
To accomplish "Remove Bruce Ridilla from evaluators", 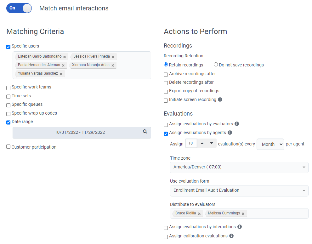I will pyautogui.click(x=199, y=214).
